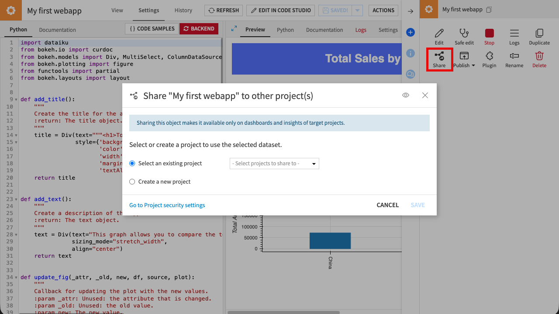The image size is (559, 314).
Task: Close the share dialog
Action: pos(425,95)
